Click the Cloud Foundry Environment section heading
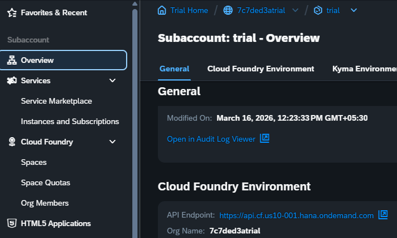The image size is (397, 238). (234, 186)
